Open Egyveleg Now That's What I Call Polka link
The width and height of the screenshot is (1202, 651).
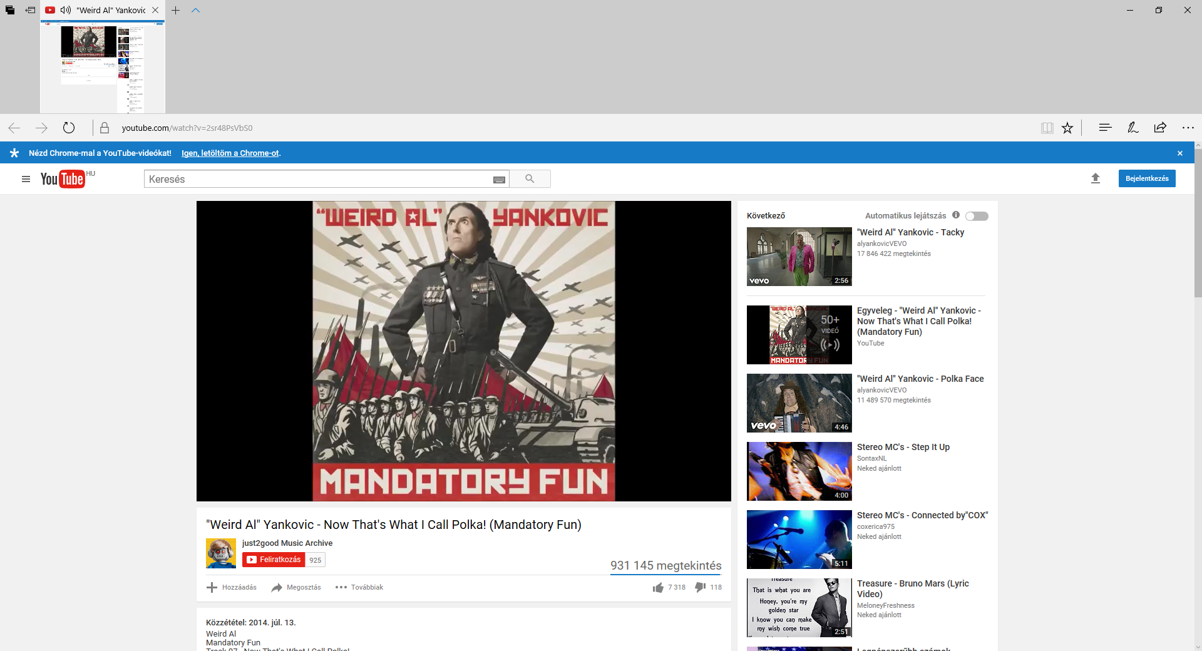[918, 321]
